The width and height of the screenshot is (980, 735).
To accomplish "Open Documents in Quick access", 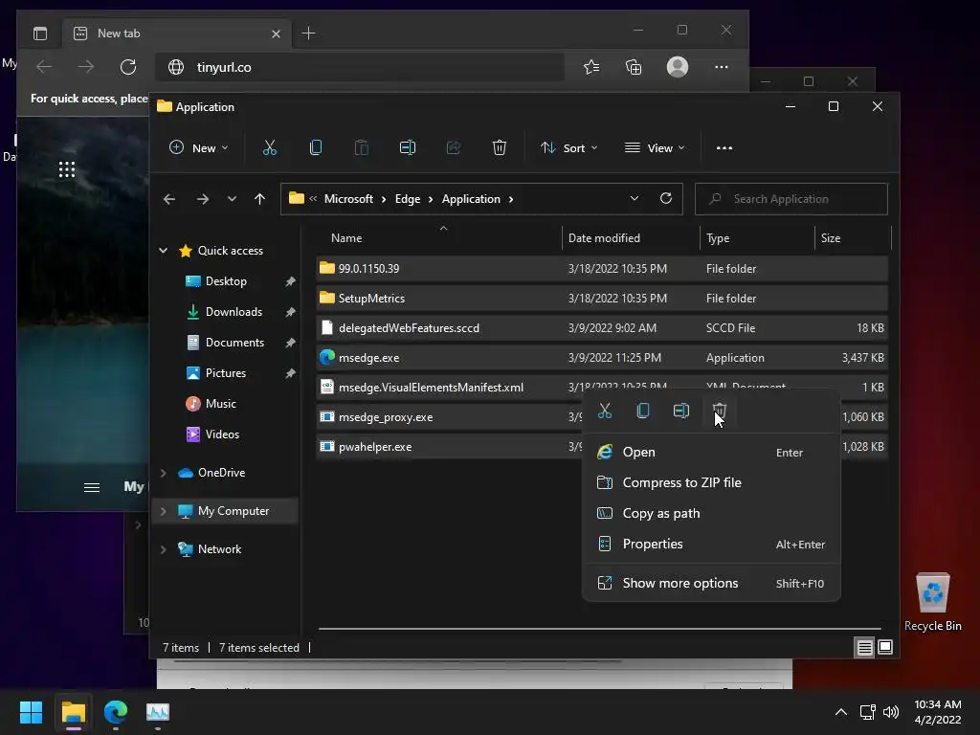I will coord(234,343).
